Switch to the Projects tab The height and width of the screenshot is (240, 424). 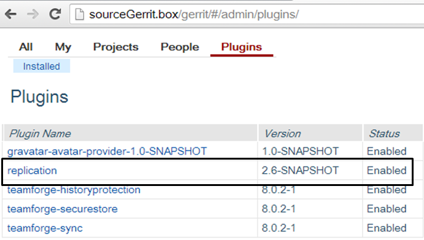pyautogui.click(x=116, y=47)
